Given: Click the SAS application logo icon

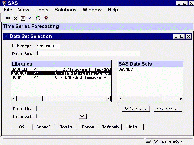Looking at the screenshot, I should (4, 3).
